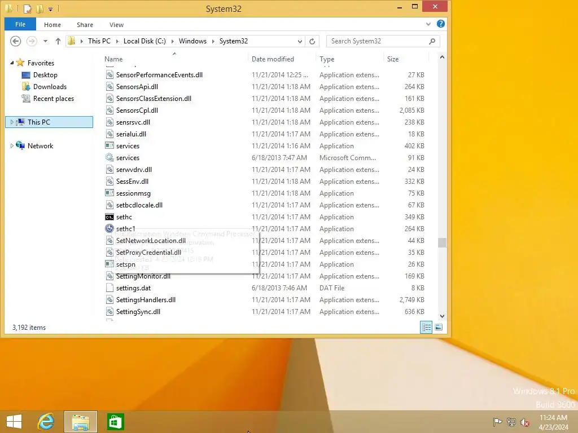Click the Forward navigation arrow
The image size is (578, 433).
[32, 41]
